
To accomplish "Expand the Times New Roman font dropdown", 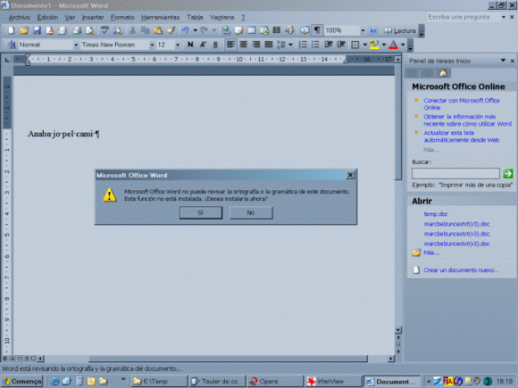I will [x=152, y=45].
